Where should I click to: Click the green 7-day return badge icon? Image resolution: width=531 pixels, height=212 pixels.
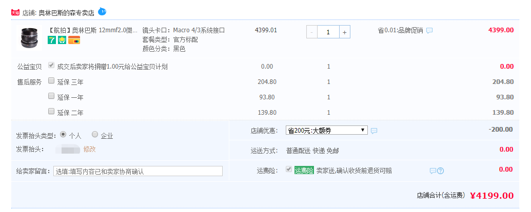[x=52, y=40]
